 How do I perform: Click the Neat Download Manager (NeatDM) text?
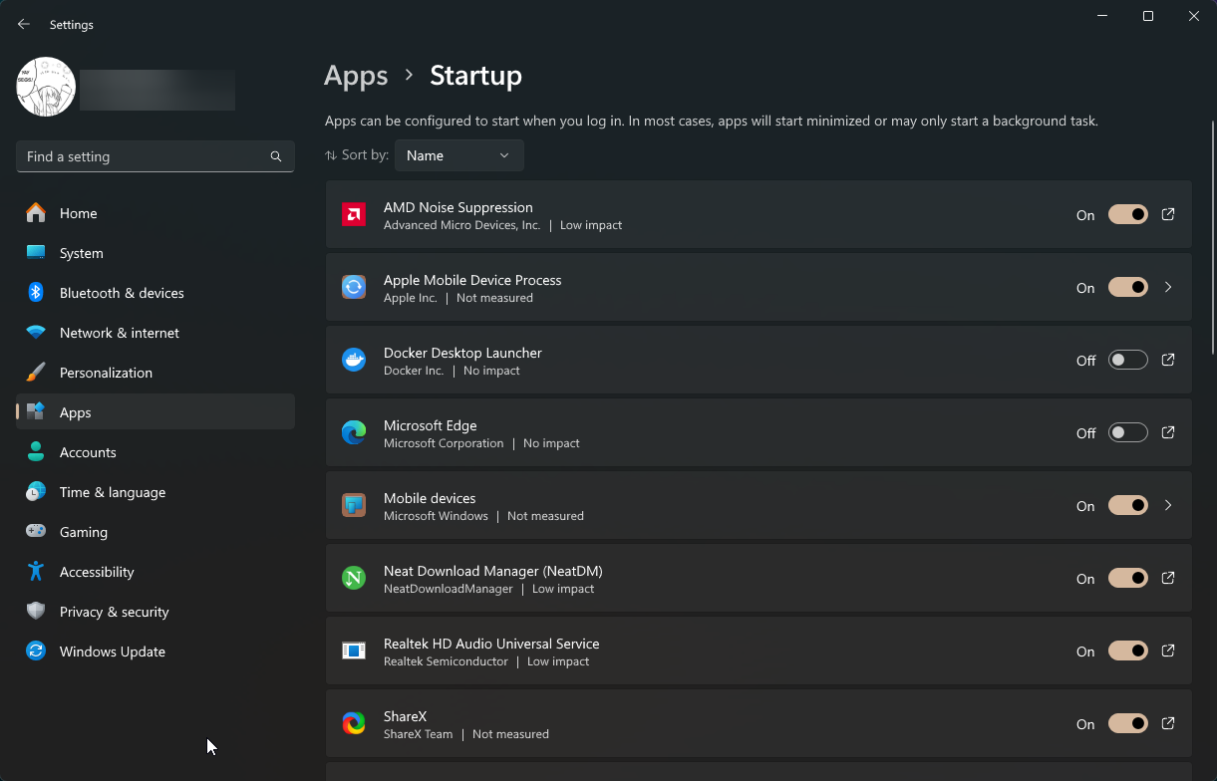click(x=493, y=571)
